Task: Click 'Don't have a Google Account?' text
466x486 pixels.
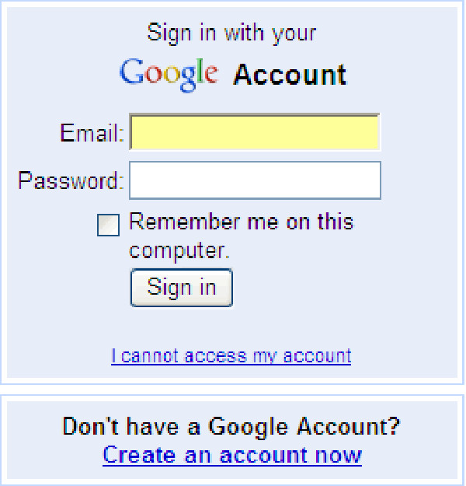Action: (x=231, y=426)
